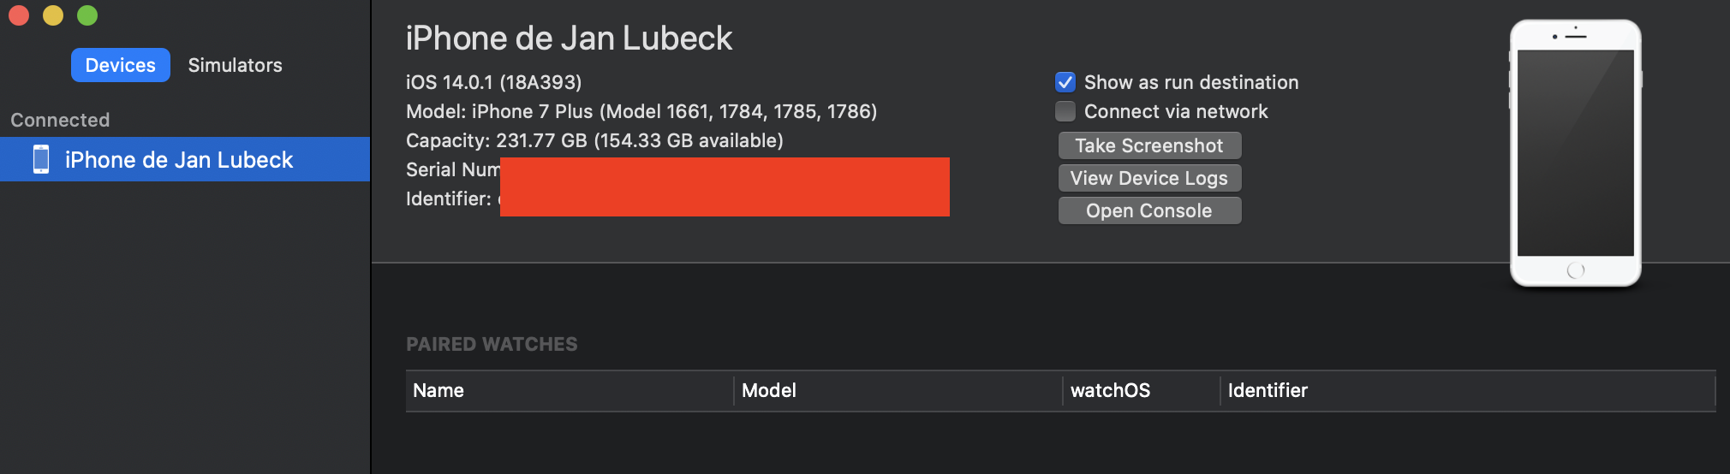Viewport: 1730px width, 474px height.
Task: Click the red close window button
Action: [19, 15]
